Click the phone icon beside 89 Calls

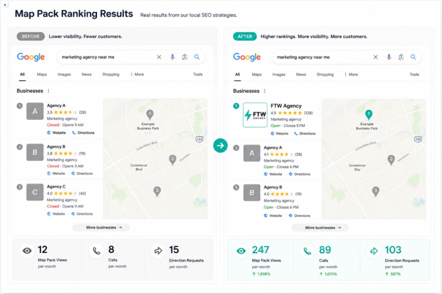[307, 251]
